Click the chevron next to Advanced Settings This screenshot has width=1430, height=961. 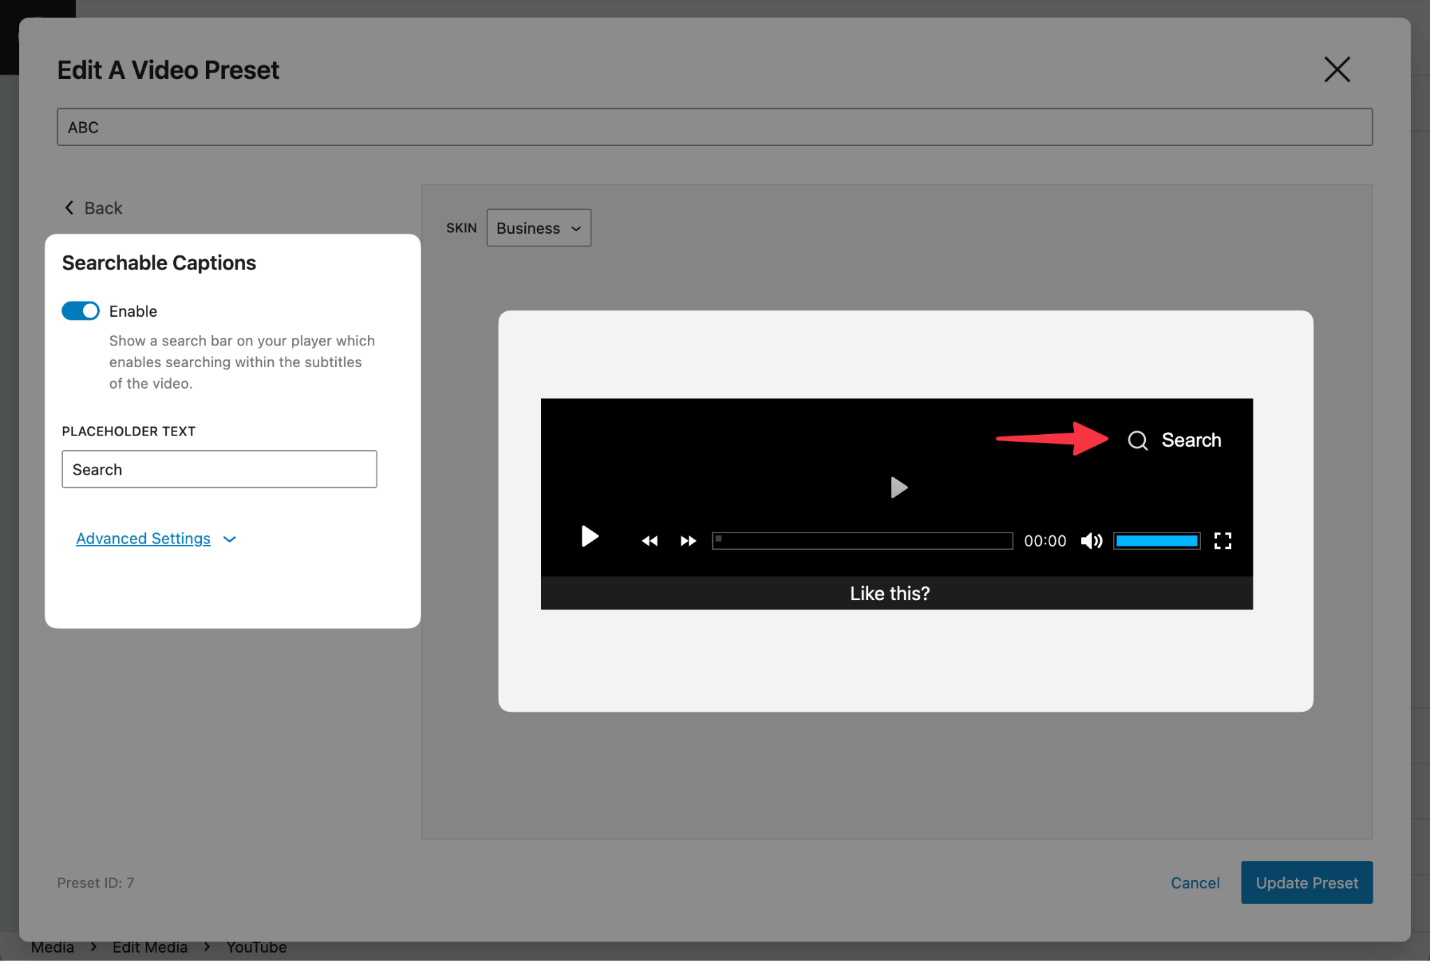(x=230, y=539)
